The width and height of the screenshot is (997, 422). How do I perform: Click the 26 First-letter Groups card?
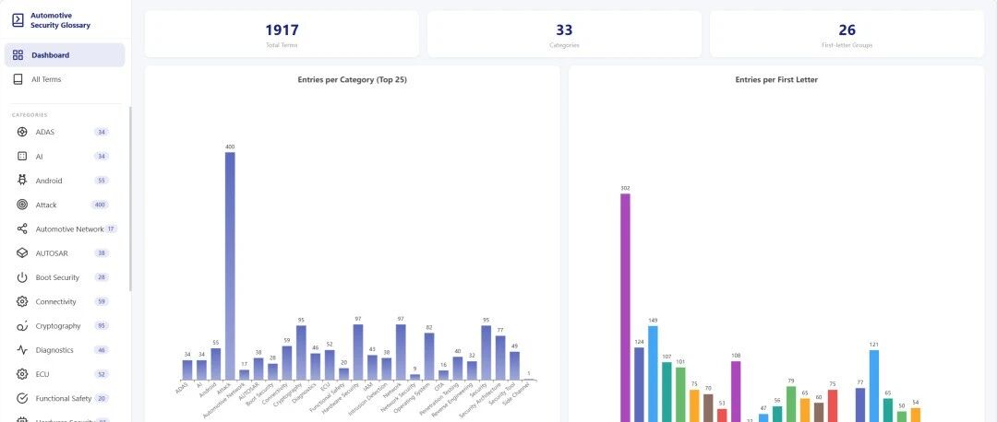coord(847,34)
